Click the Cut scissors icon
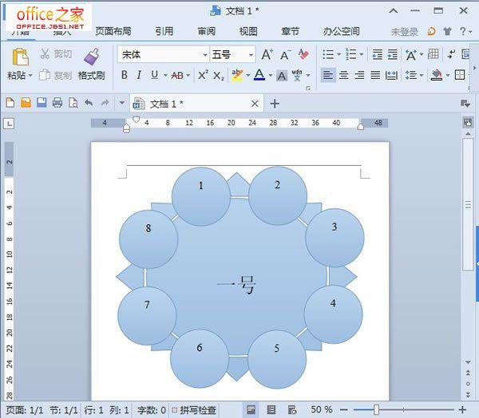Viewport: 479px width, 418px height. tap(45, 53)
